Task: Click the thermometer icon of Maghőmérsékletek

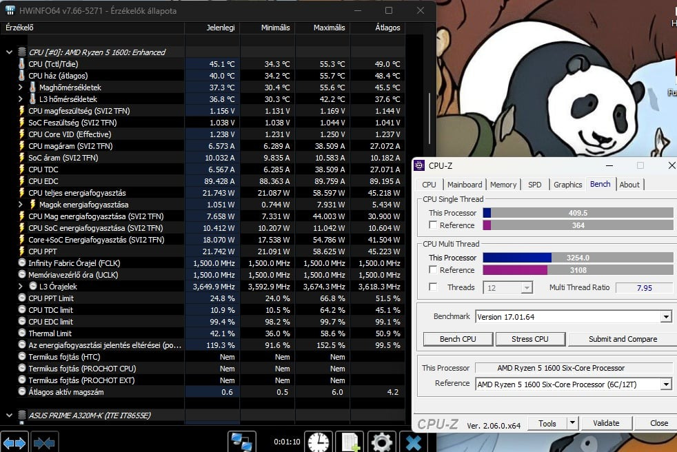Action: 32,88
